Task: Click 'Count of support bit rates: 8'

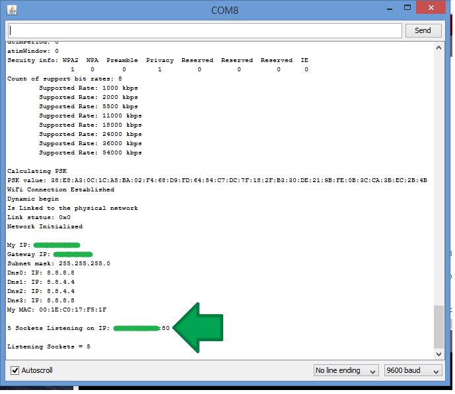Action: tap(65, 79)
